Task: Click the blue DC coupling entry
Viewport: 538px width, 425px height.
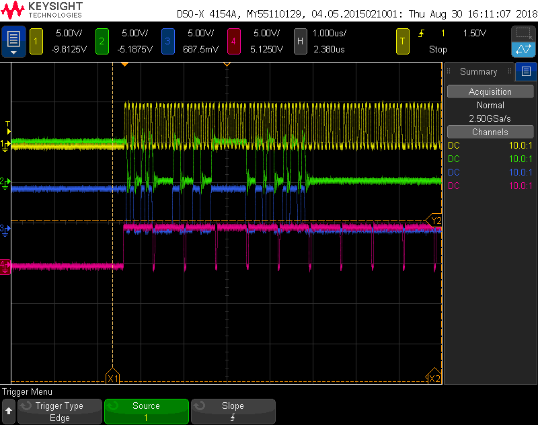Action: 453,172
